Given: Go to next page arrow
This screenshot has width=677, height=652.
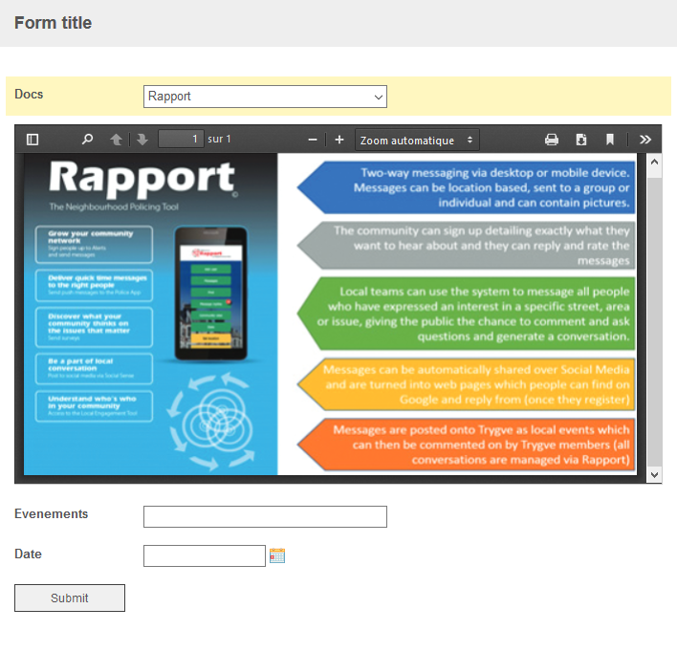Looking at the screenshot, I should click(142, 140).
